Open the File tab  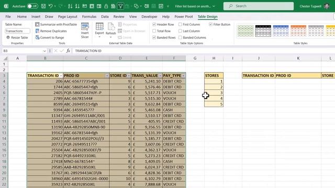8,16
